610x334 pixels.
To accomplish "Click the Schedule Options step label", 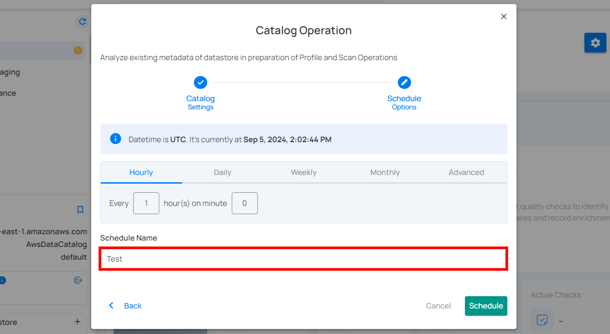I will click(404, 103).
